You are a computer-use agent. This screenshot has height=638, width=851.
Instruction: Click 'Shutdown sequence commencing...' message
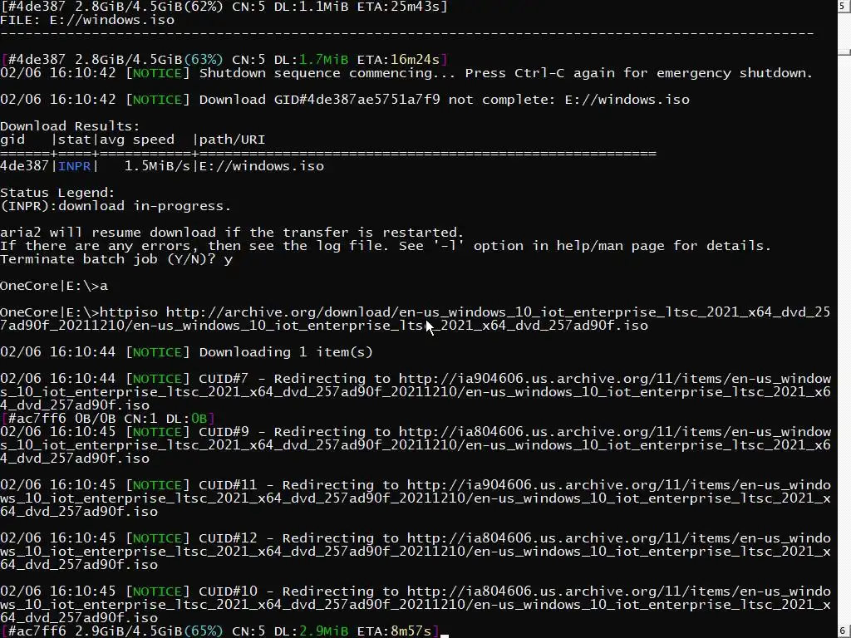tap(327, 73)
